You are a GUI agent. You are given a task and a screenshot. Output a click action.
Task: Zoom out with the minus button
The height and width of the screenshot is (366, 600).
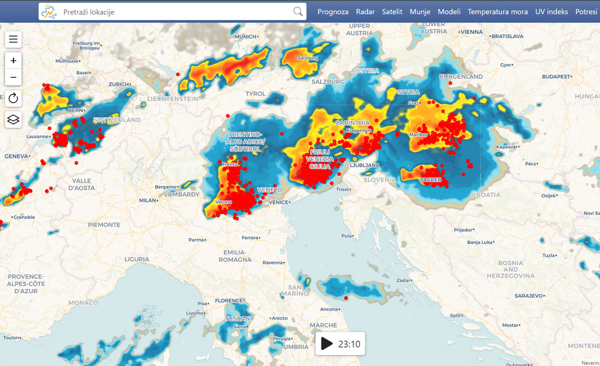coord(13,77)
